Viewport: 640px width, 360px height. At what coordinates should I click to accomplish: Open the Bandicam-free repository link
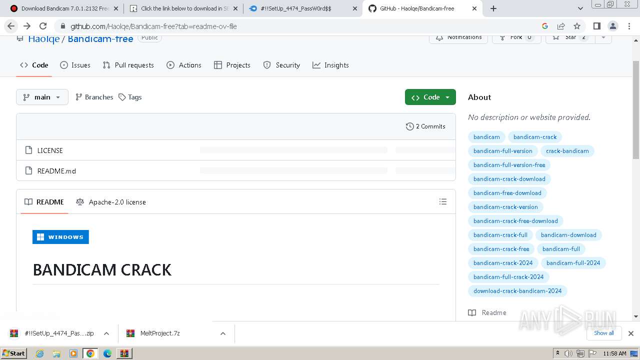[x=100, y=38]
